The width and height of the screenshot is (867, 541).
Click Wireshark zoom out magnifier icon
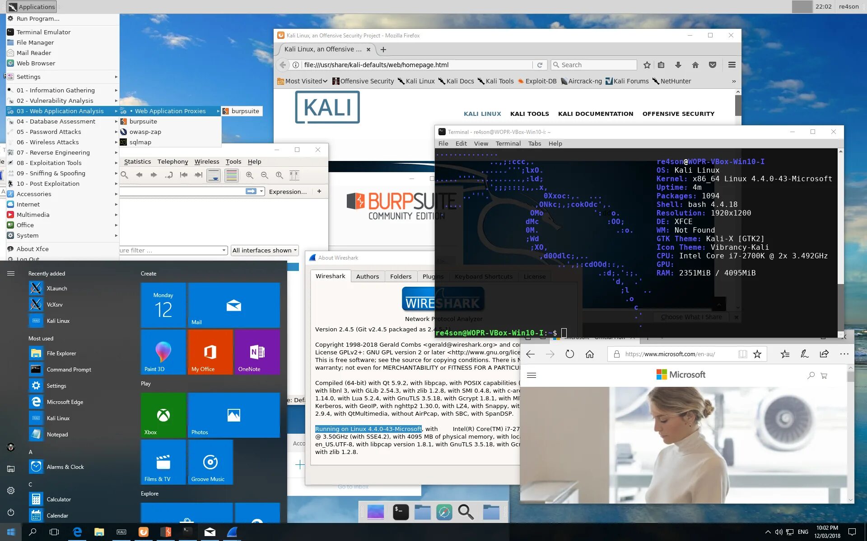coord(265,175)
